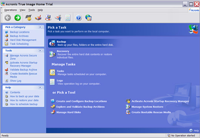200x138 pixels.
Task: Open the Tools menu in menu bar
Action: click(31, 10)
